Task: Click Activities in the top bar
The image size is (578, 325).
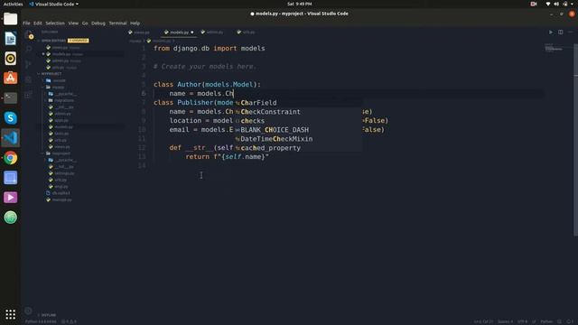Action: click(13, 4)
